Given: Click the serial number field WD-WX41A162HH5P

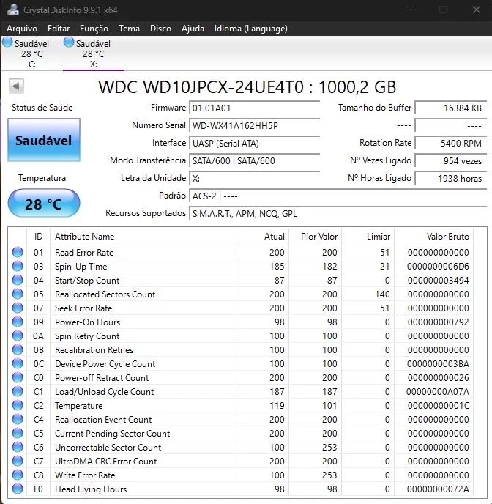Looking at the screenshot, I should click(254, 125).
